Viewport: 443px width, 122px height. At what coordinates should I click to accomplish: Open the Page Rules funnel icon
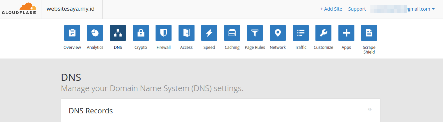point(255,33)
